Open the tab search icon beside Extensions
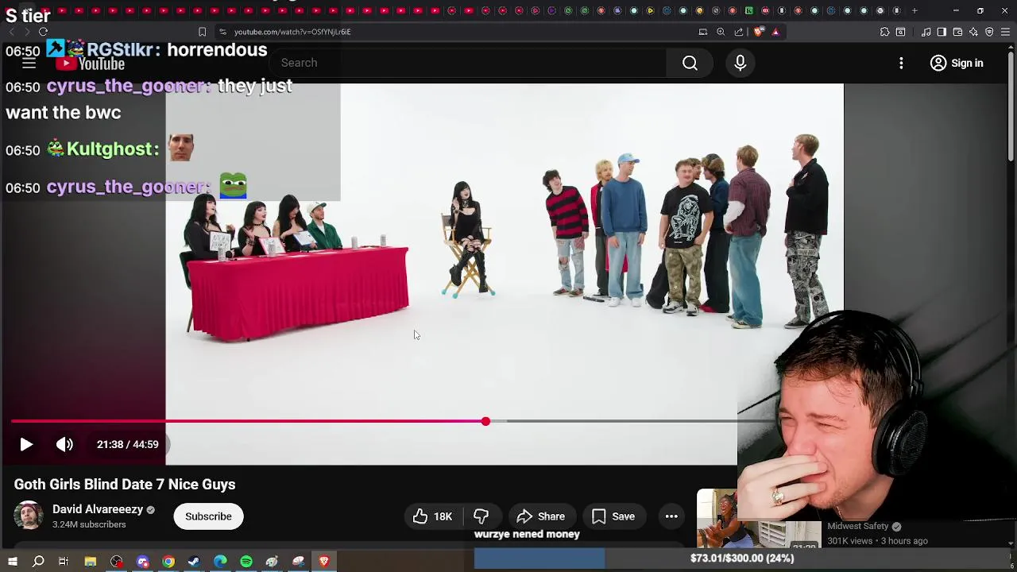This screenshot has width=1017, height=572. 900,32
